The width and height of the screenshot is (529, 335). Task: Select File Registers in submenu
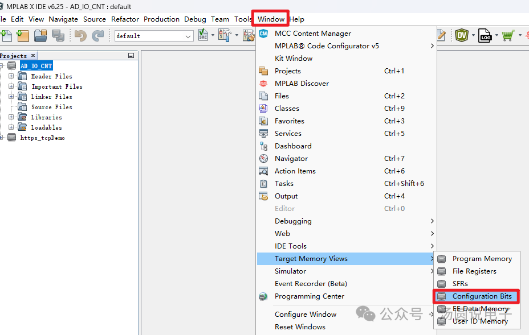[x=477, y=271]
